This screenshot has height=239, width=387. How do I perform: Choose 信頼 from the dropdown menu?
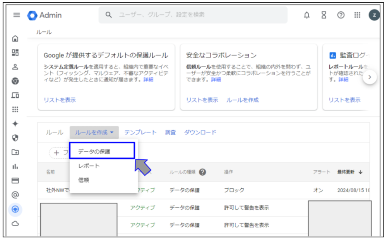(x=84, y=180)
